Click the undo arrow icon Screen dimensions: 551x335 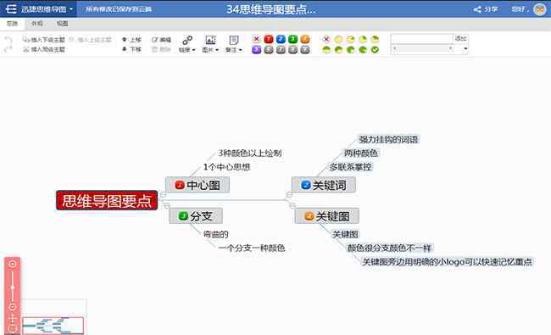coord(8,40)
